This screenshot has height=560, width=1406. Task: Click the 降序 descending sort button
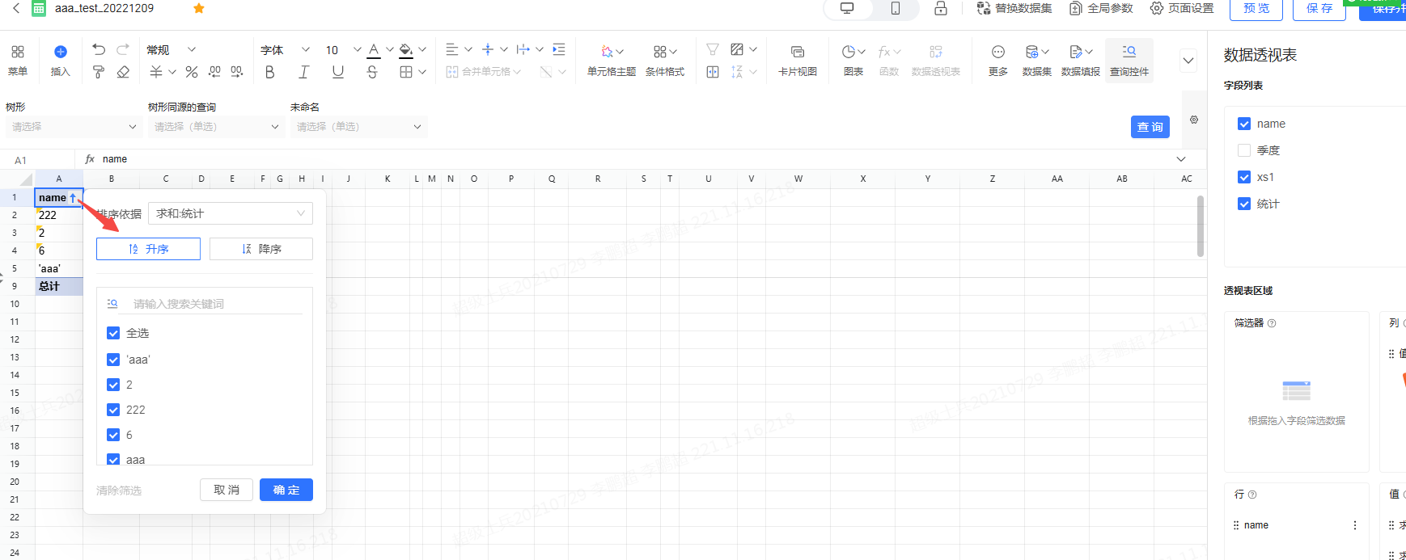coord(260,249)
